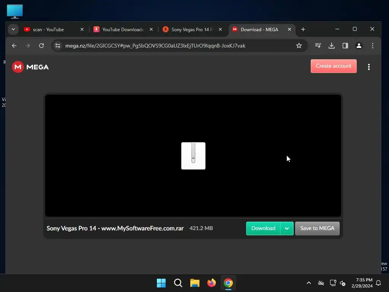The height and width of the screenshot is (292, 389).
Task: Close the Download - MEGA tab
Action: 289,29
